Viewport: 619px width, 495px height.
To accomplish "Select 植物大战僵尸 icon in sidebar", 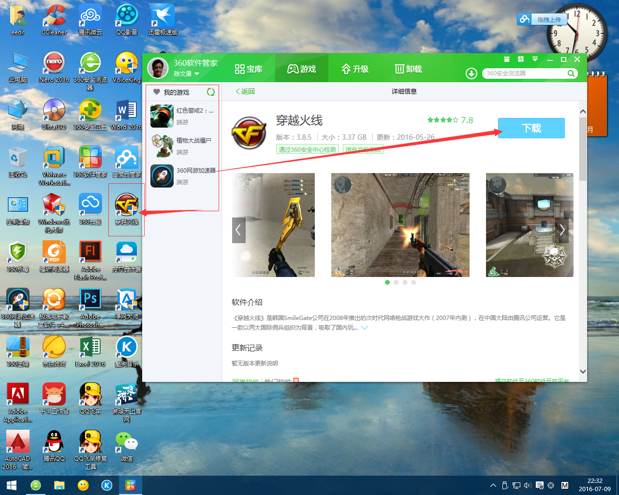I will (162, 146).
